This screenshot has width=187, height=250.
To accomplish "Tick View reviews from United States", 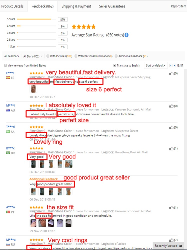I will pos(5,65).
